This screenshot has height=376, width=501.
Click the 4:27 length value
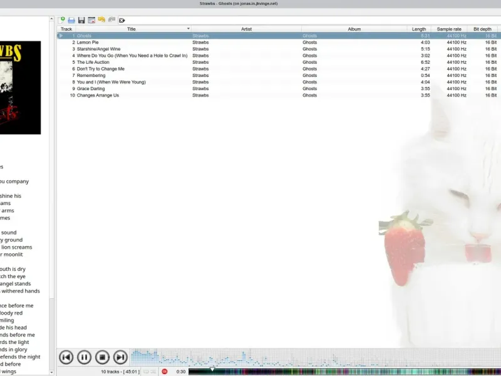coord(425,69)
